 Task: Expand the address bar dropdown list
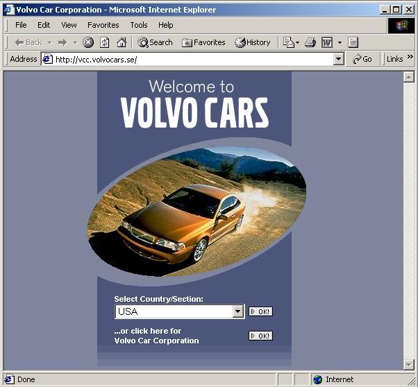[x=339, y=59]
